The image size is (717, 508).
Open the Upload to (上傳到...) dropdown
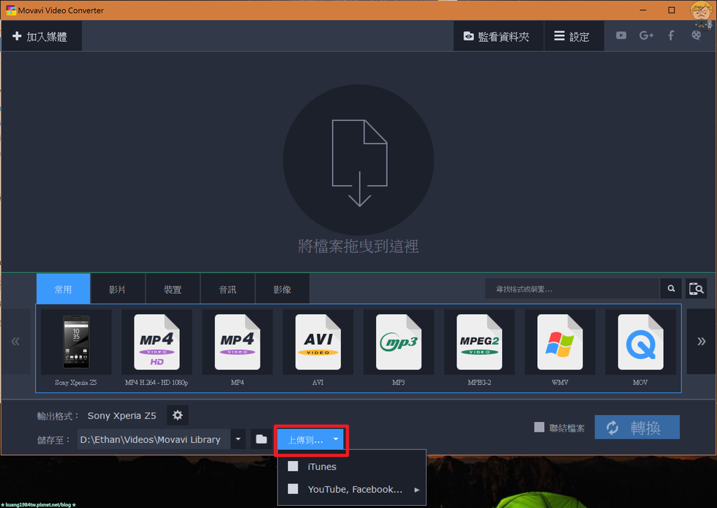(311, 440)
